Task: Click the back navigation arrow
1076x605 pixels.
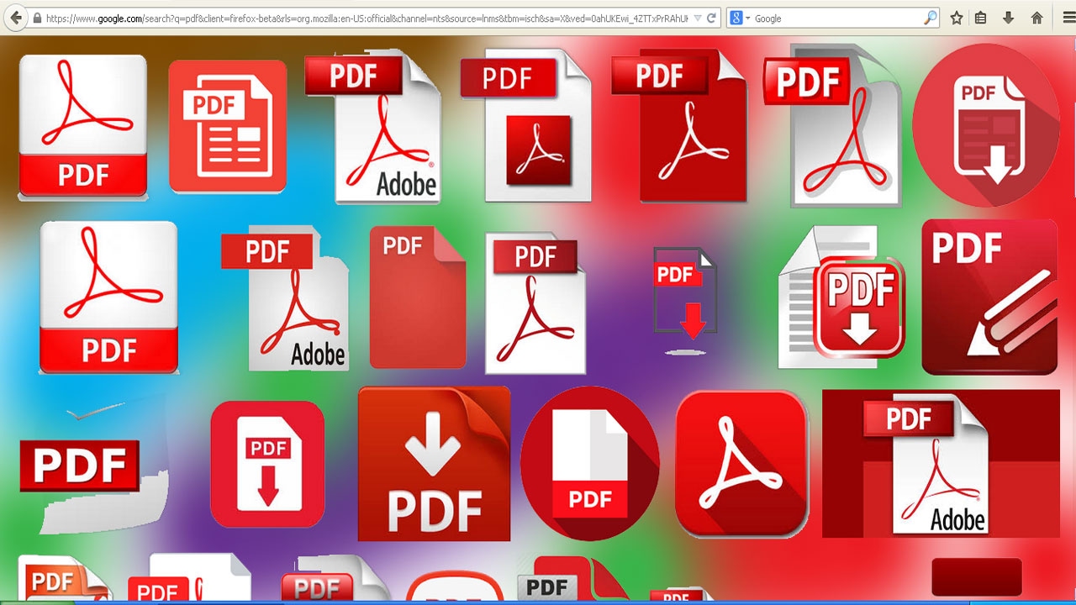Action: click(16, 18)
